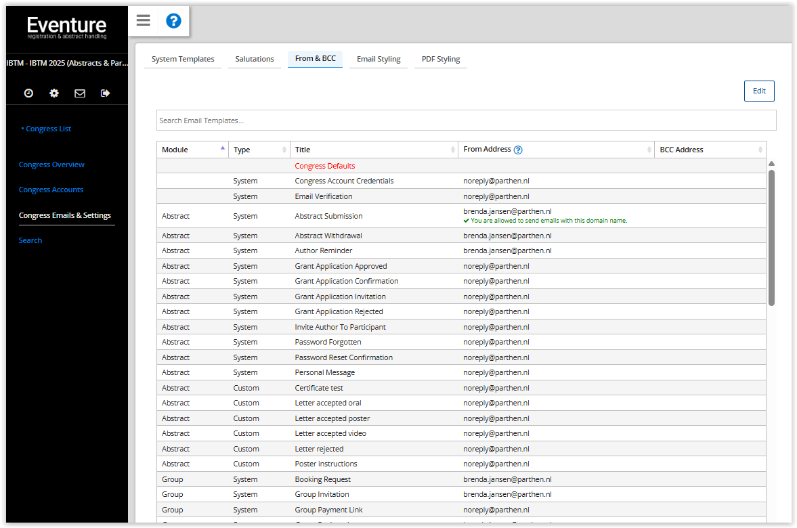Click the logout arrow icon in sidebar
This screenshot has width=797, height=528.
[105, 93]
